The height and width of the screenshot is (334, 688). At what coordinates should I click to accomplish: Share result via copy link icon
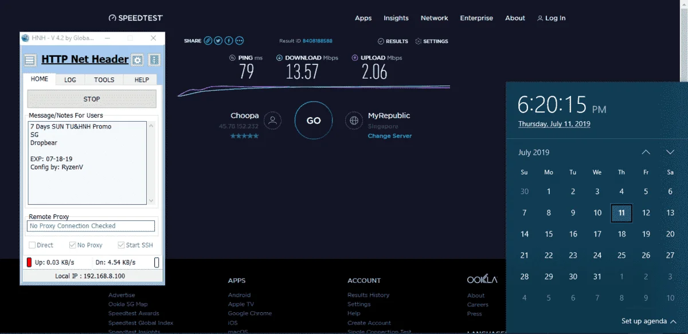[209, 41]
